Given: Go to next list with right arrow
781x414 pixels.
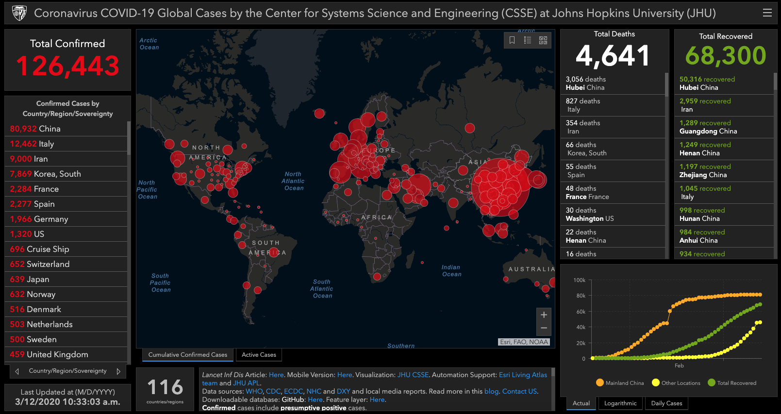Looking at the screenshot, I should click(118, 371).
